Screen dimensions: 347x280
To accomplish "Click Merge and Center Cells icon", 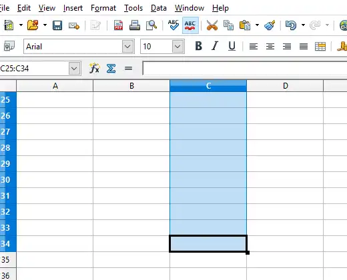I will click(x=320, y=47).
